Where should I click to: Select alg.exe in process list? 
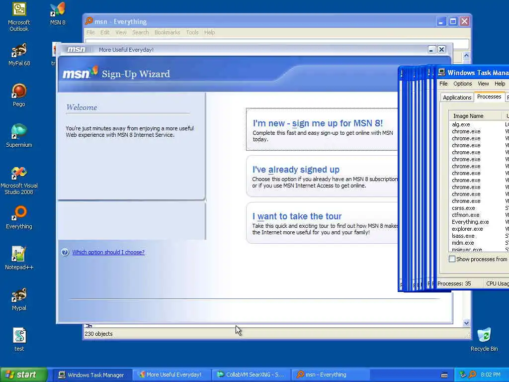click(x=461, y=124)
